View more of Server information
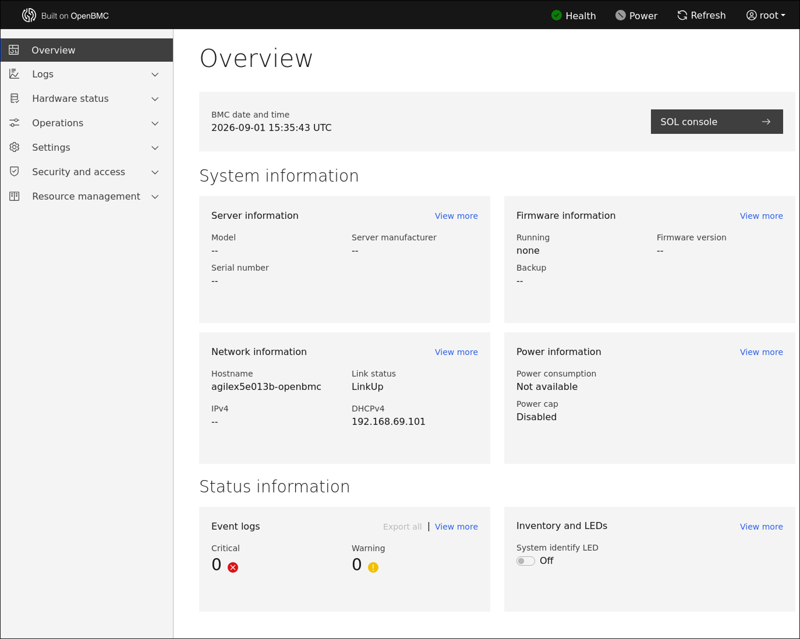This screenshot has width=800, height=639. (456, 216)
